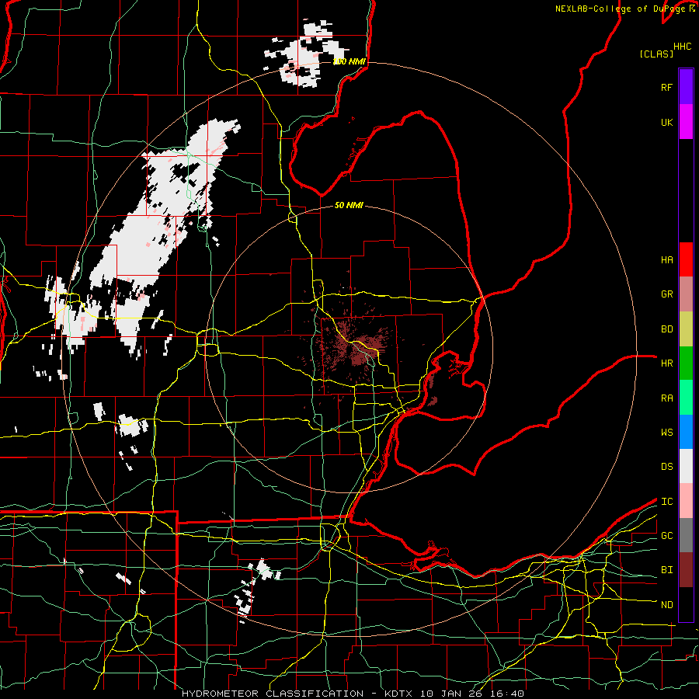Click the HA red legend swatch
Viewport: 699px width, 699px height.
click(686, 259)
